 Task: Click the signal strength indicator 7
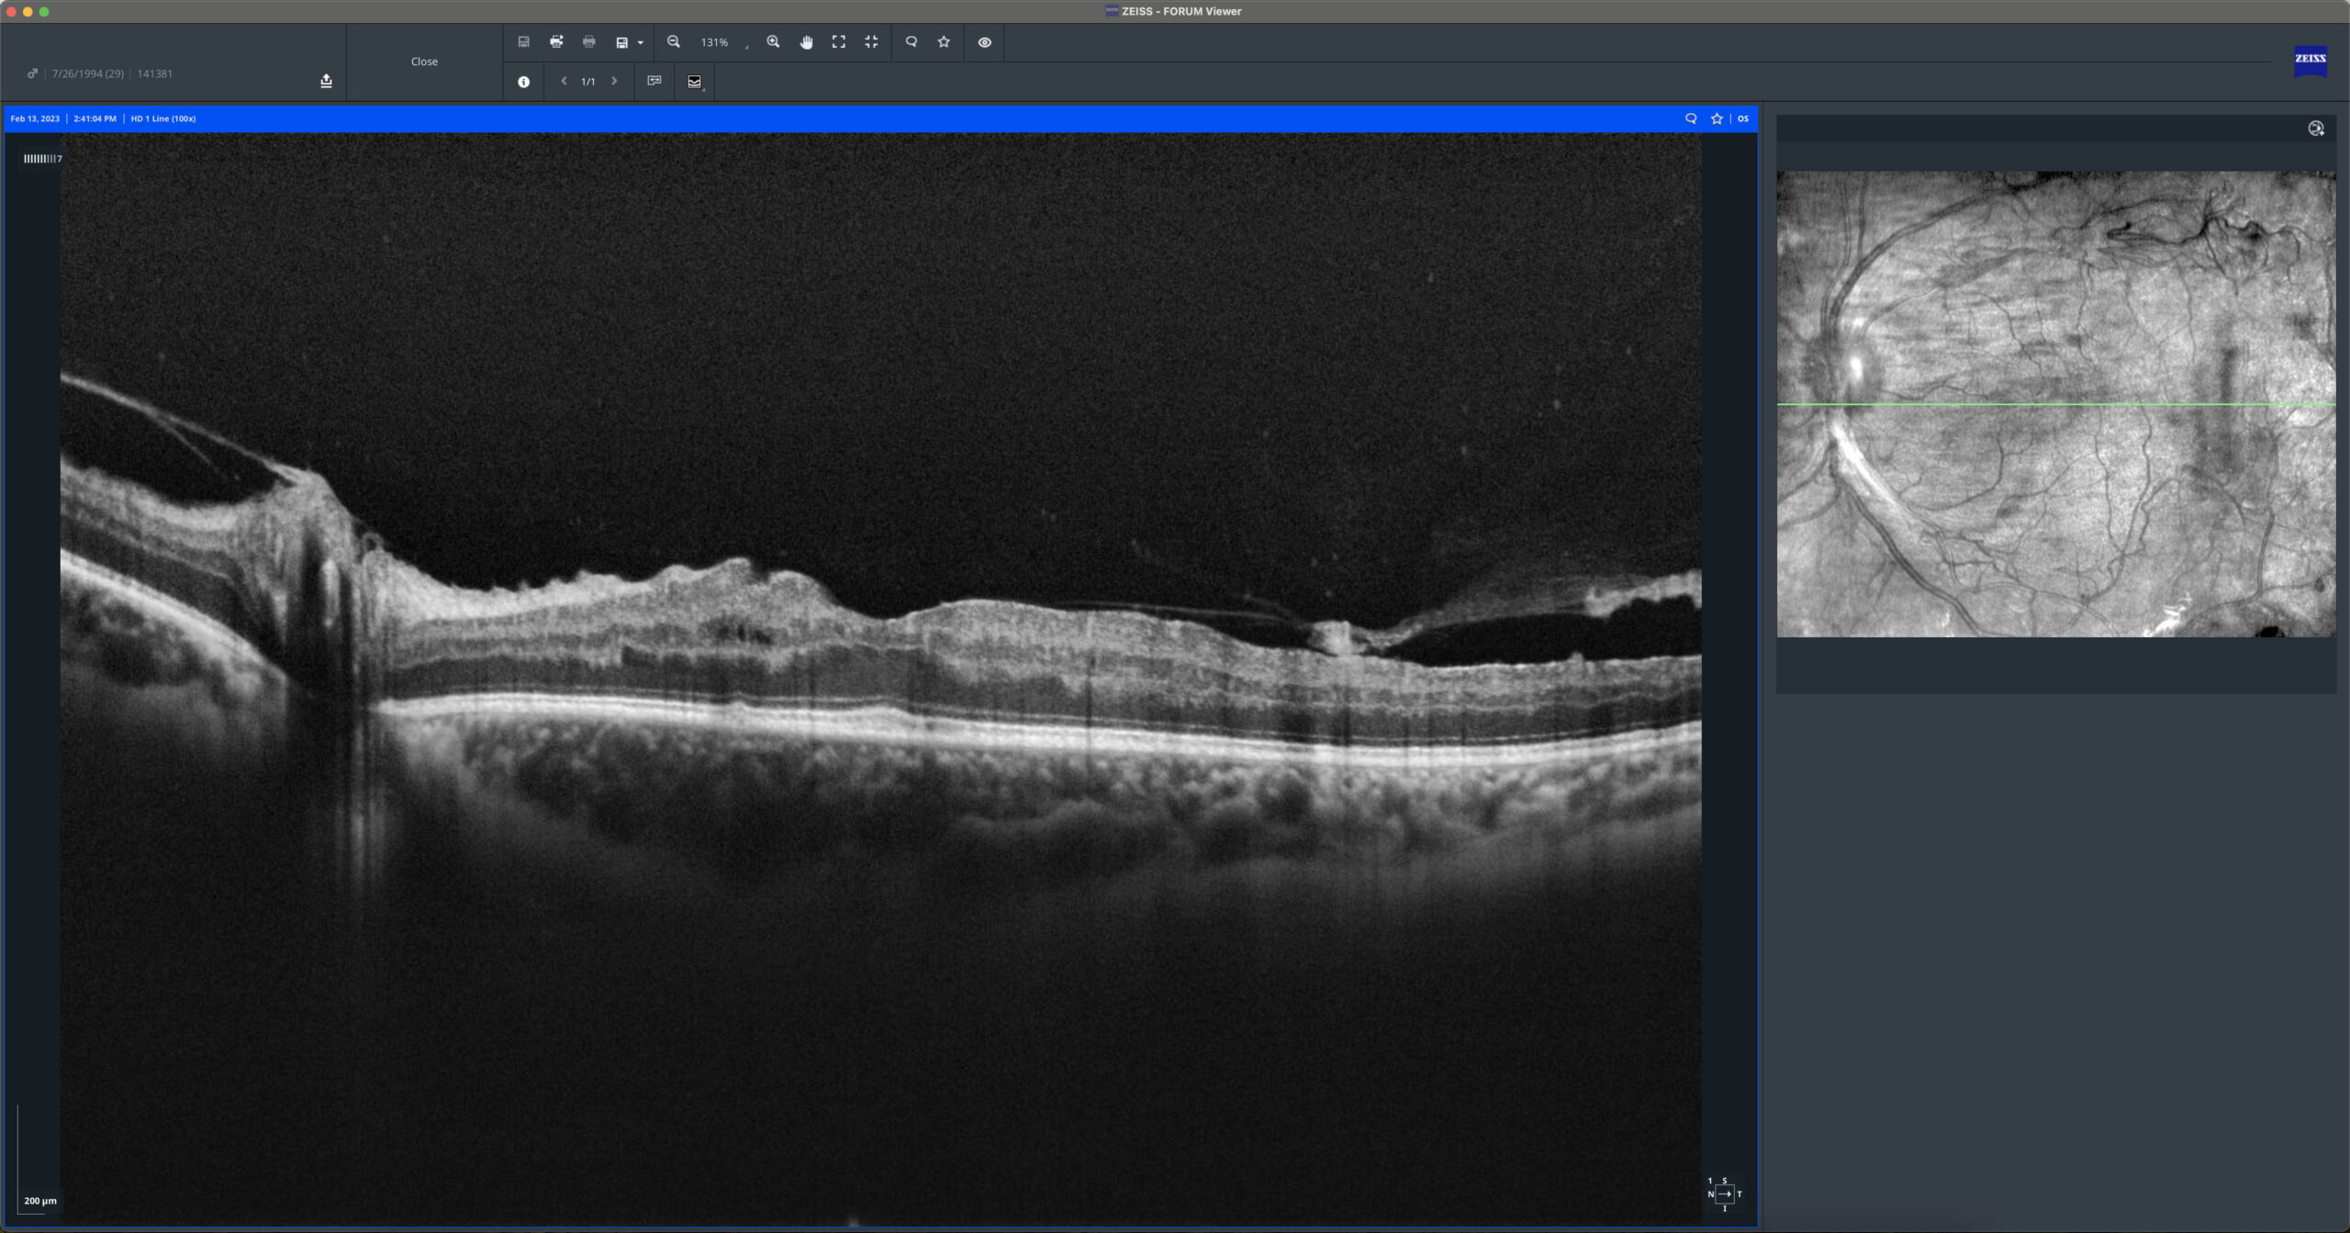click(x=43, y=159)
